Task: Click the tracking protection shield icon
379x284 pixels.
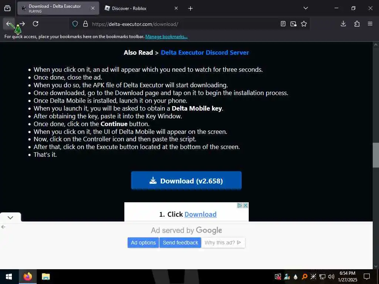Action: [x=75, y=24]
